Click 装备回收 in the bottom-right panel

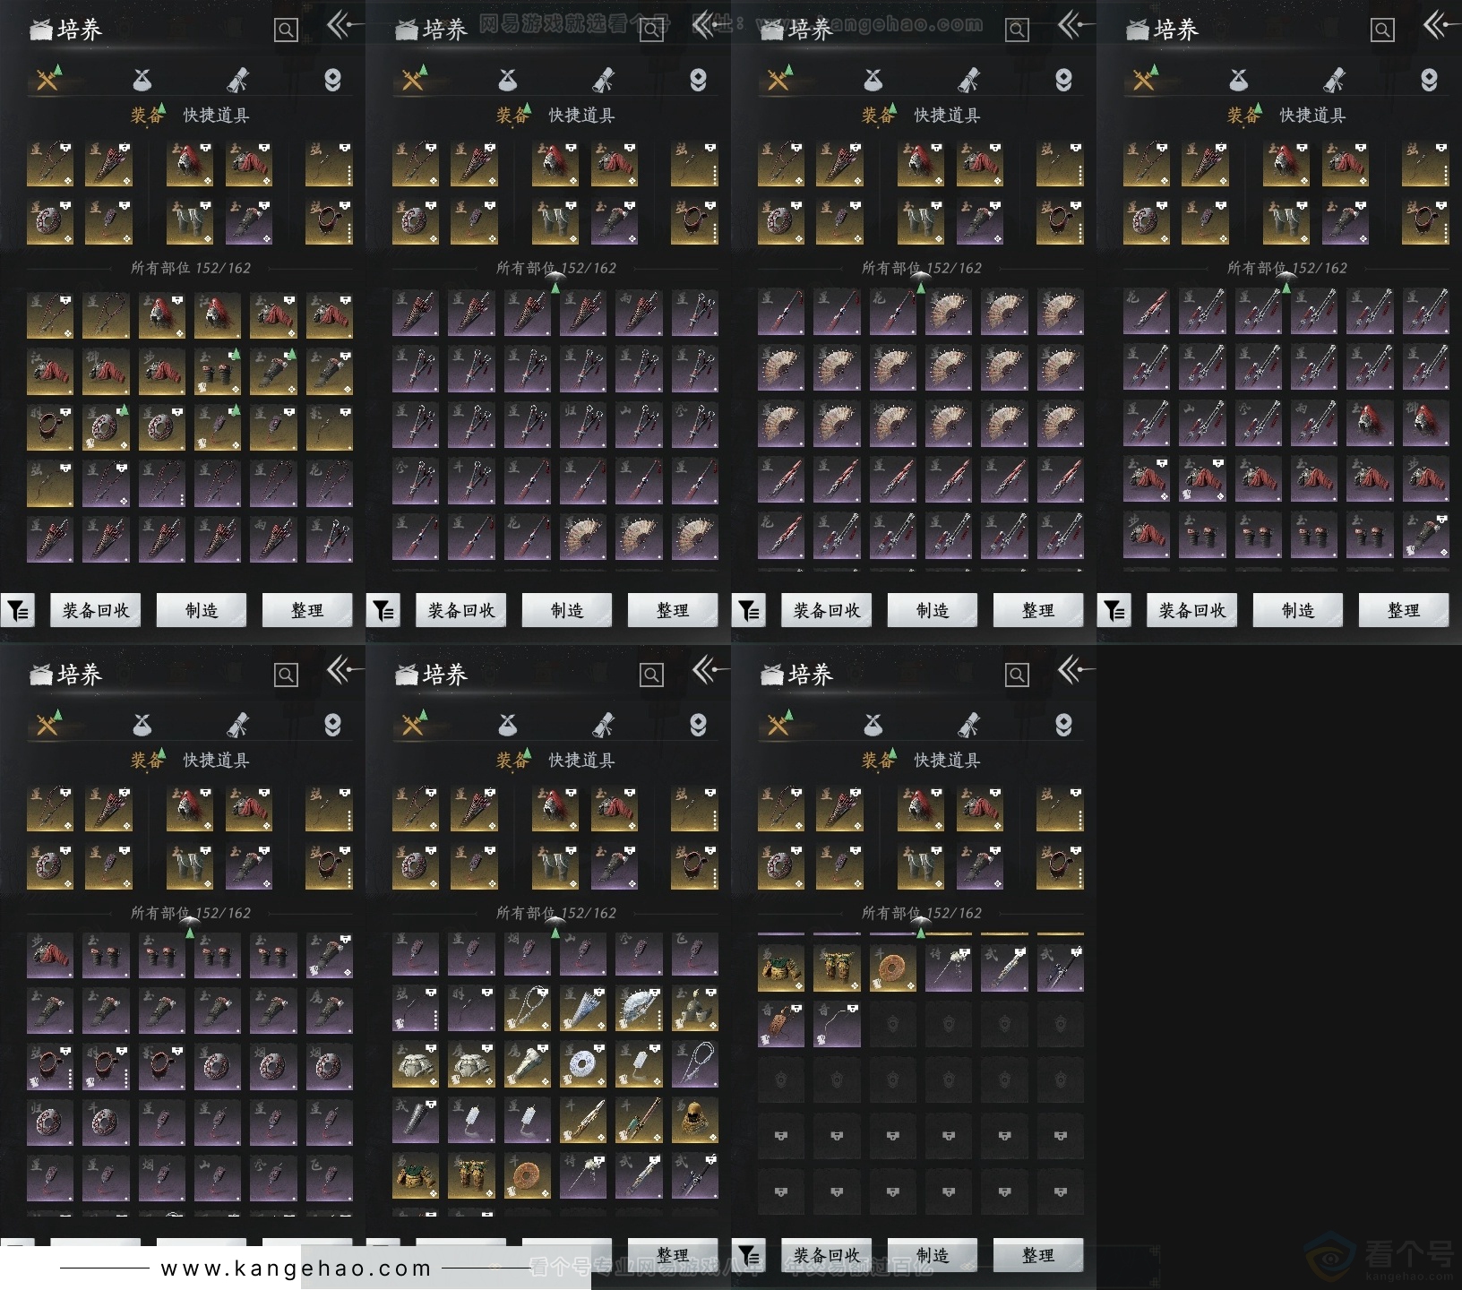tap(827, 1255)
